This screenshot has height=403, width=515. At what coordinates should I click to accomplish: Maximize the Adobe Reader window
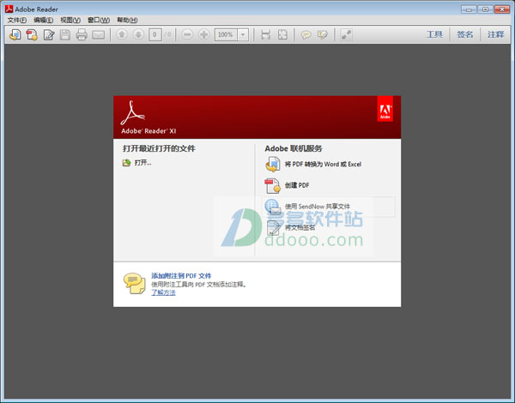pyautogui.click(x=485, y=9)
